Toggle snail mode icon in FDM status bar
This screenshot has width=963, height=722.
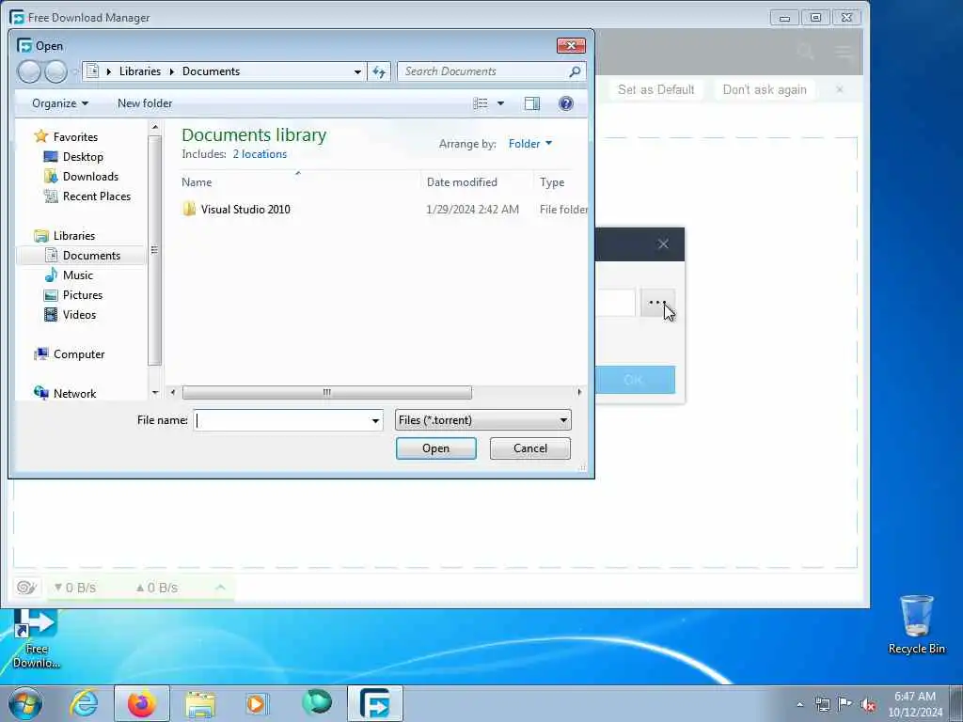pos(26,588)
